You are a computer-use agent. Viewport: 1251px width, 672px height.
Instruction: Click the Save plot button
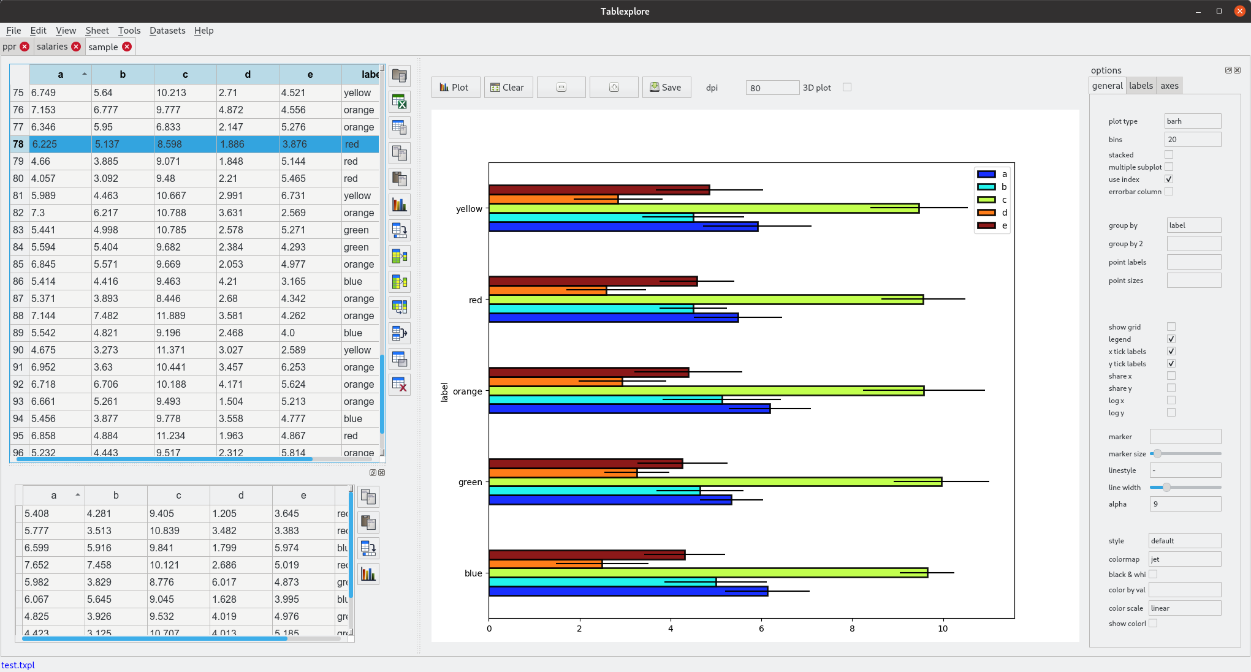(x=666, y=88)
